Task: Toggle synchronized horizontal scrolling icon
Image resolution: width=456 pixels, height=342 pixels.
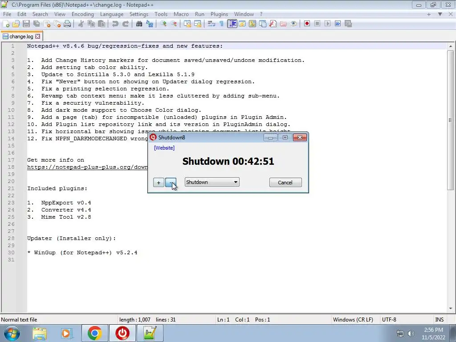Action: click(x=198, y=24)
